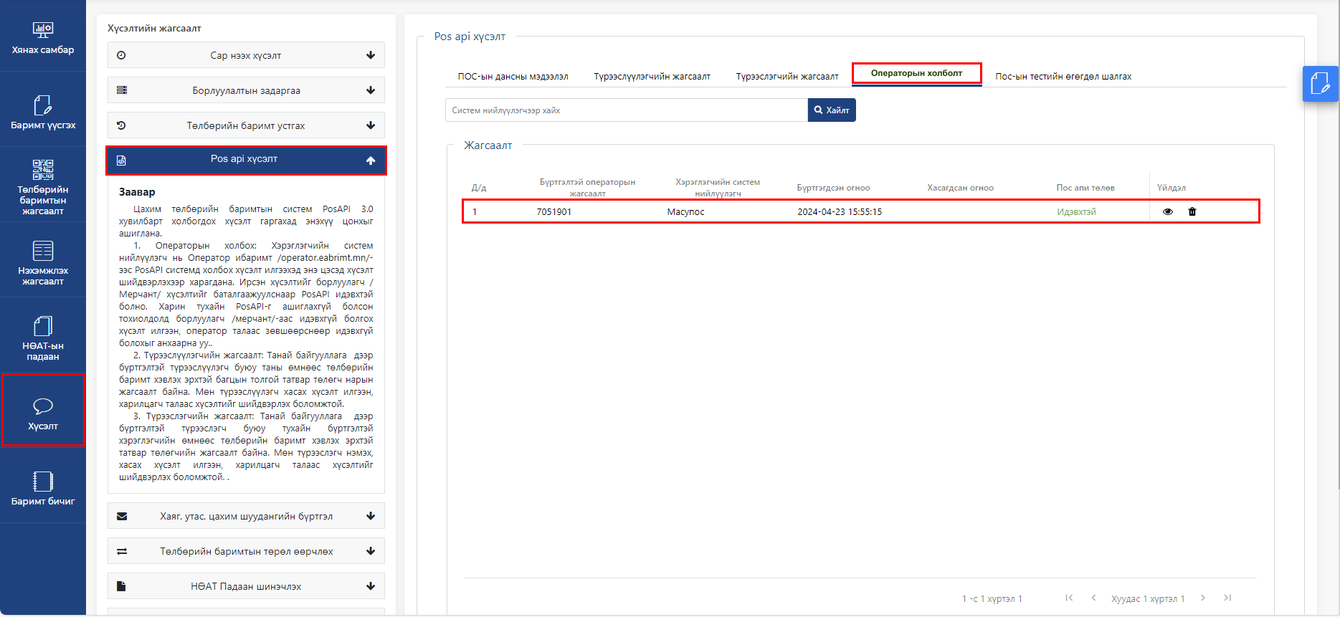1340x617 pixels.
Task: Click the system name search field
Action: point(626,110)
